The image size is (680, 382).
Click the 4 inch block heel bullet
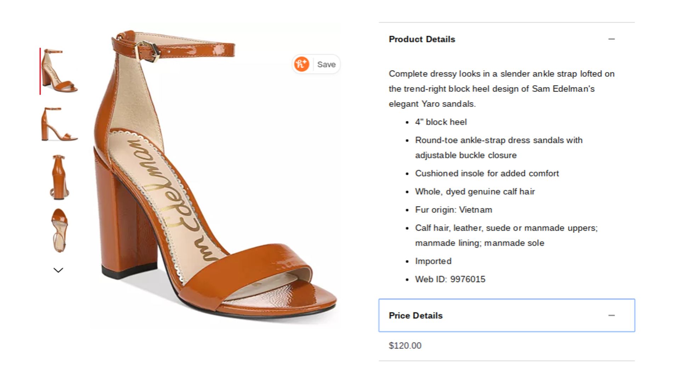[441, 122]
